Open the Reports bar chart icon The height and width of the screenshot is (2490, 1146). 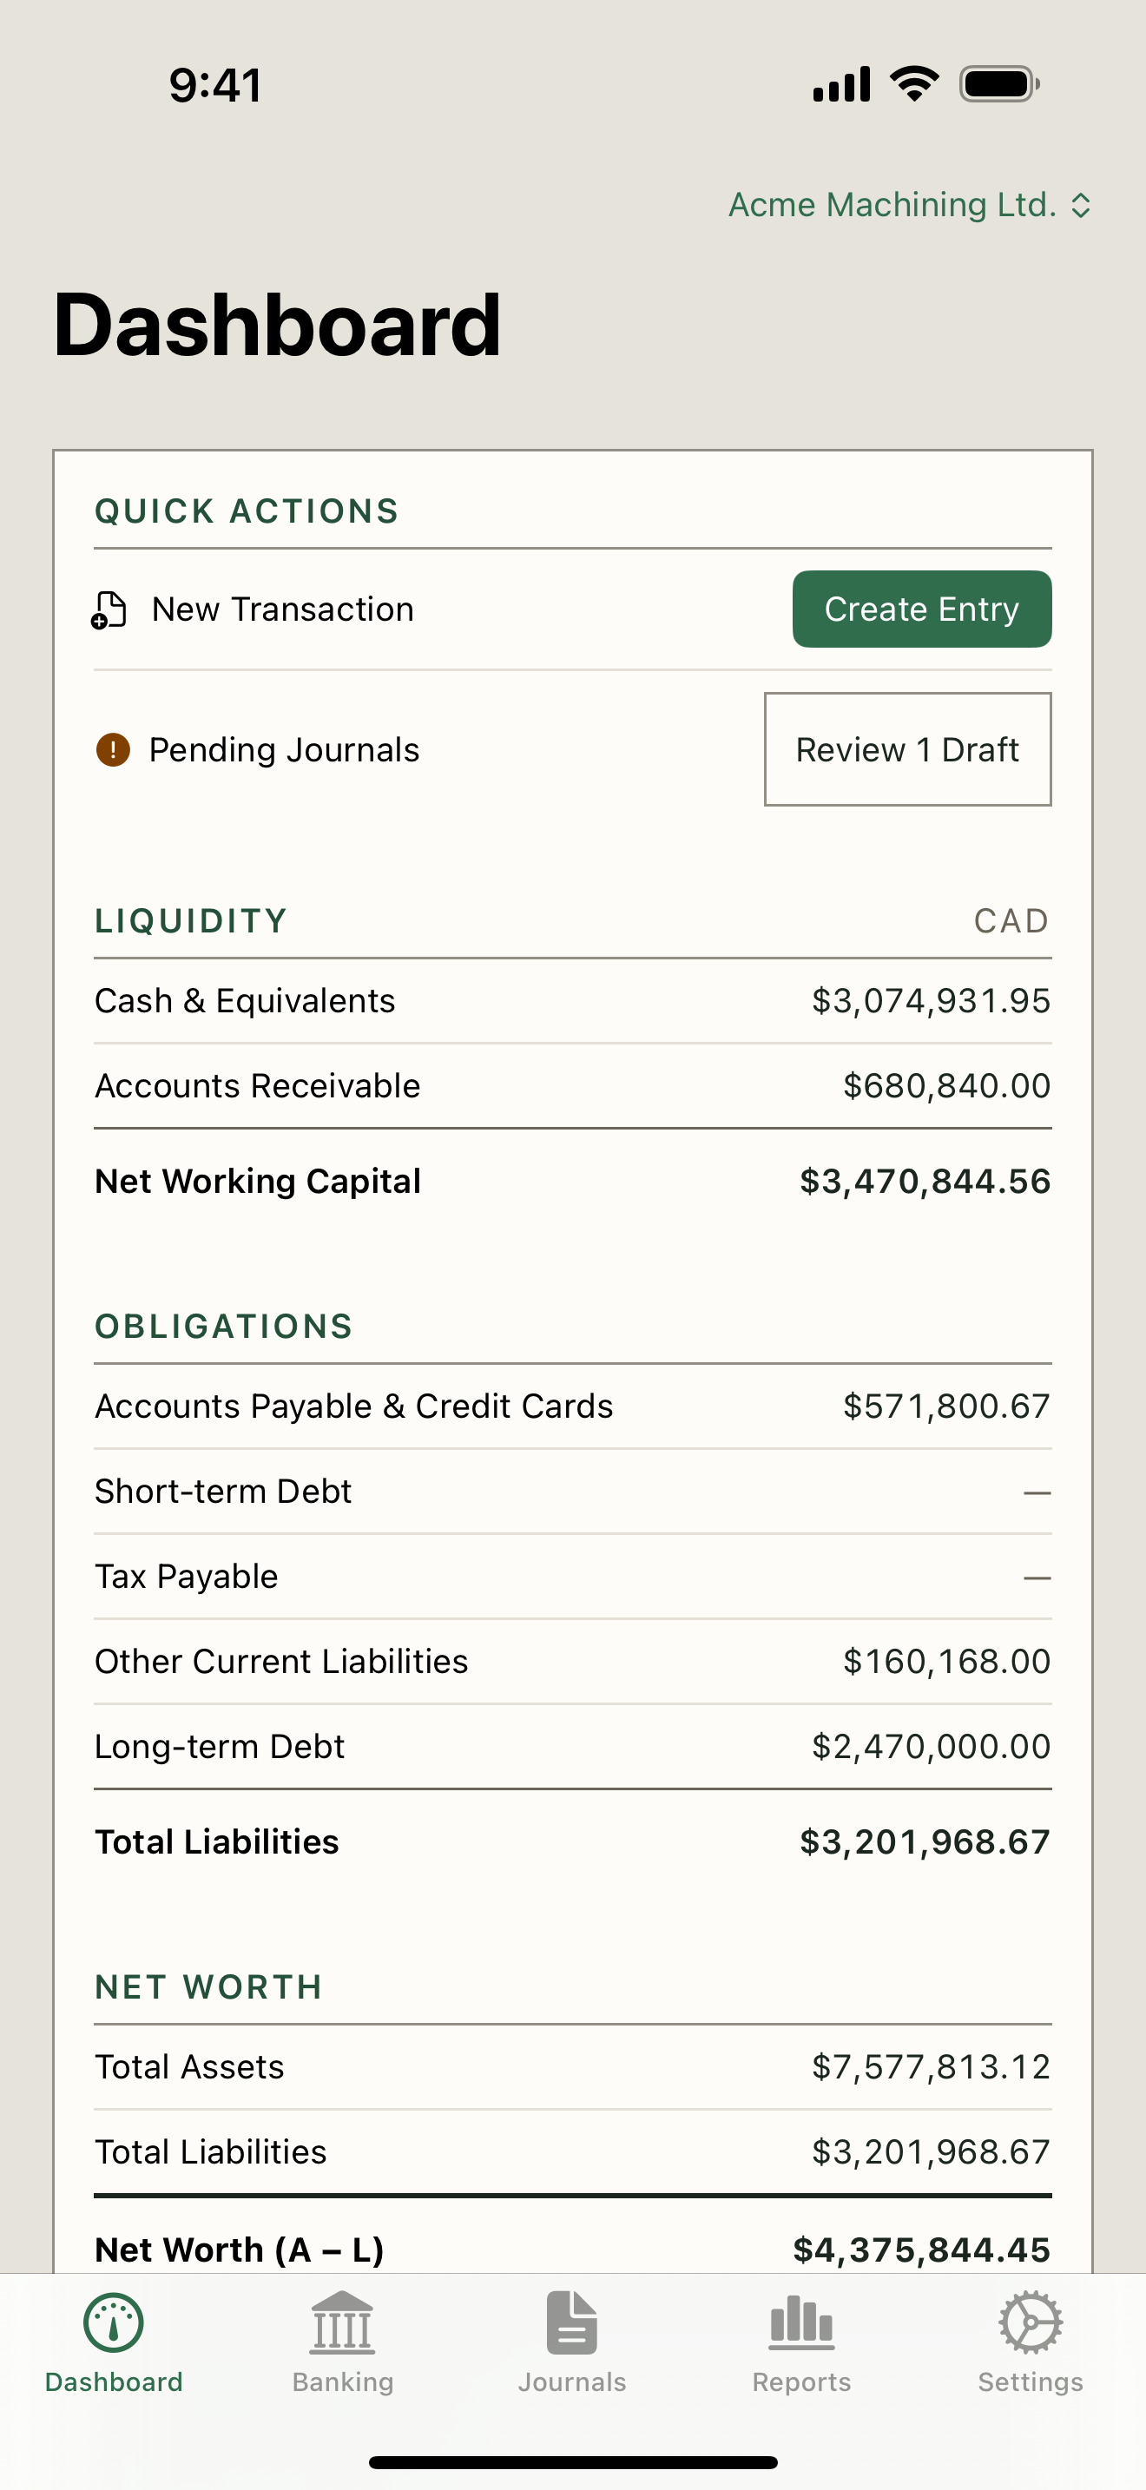tap(801, 2322)
